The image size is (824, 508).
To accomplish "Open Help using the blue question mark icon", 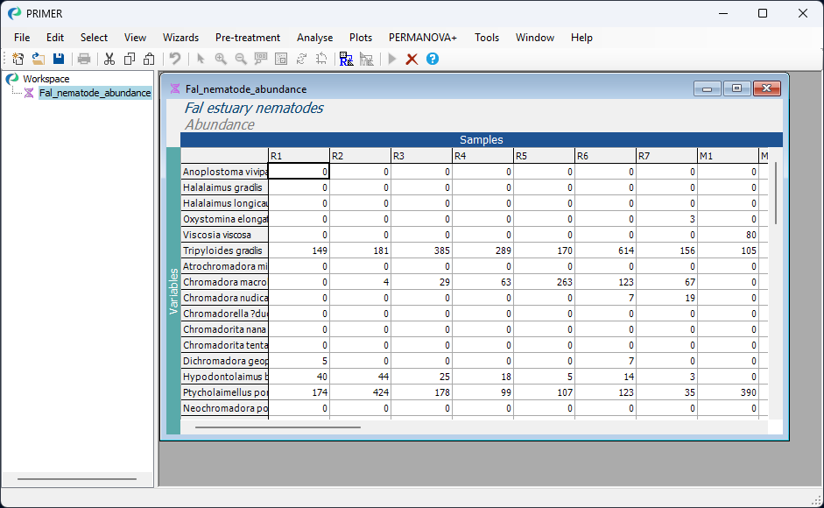I will pos(433,59).
